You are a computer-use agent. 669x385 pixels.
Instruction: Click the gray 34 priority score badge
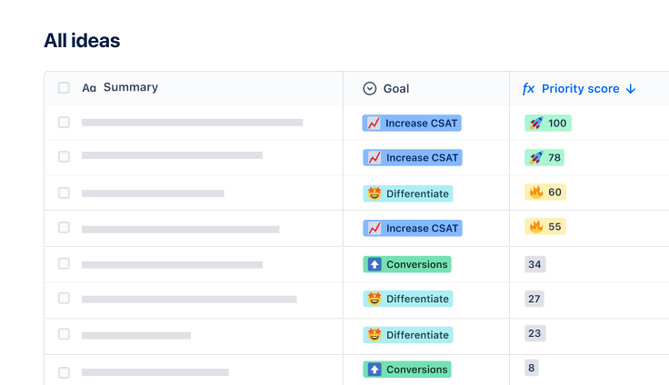(534, 264)
